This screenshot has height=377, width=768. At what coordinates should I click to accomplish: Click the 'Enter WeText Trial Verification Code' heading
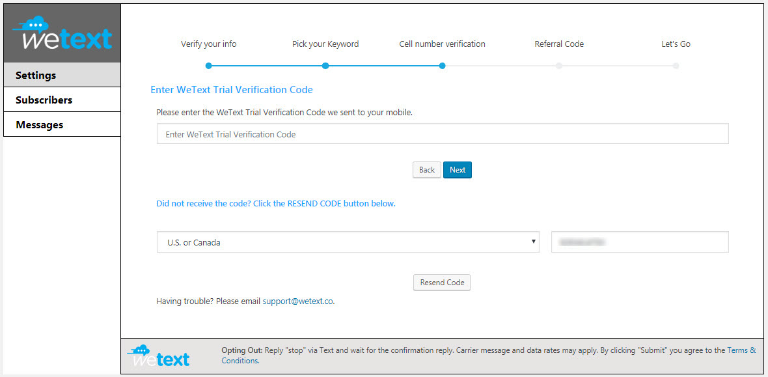coord(231,90)
